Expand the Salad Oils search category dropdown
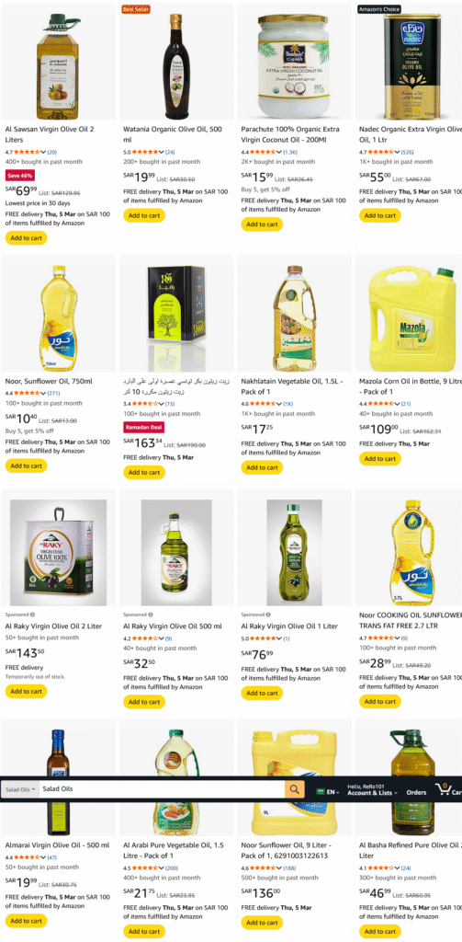 [20, 789]
